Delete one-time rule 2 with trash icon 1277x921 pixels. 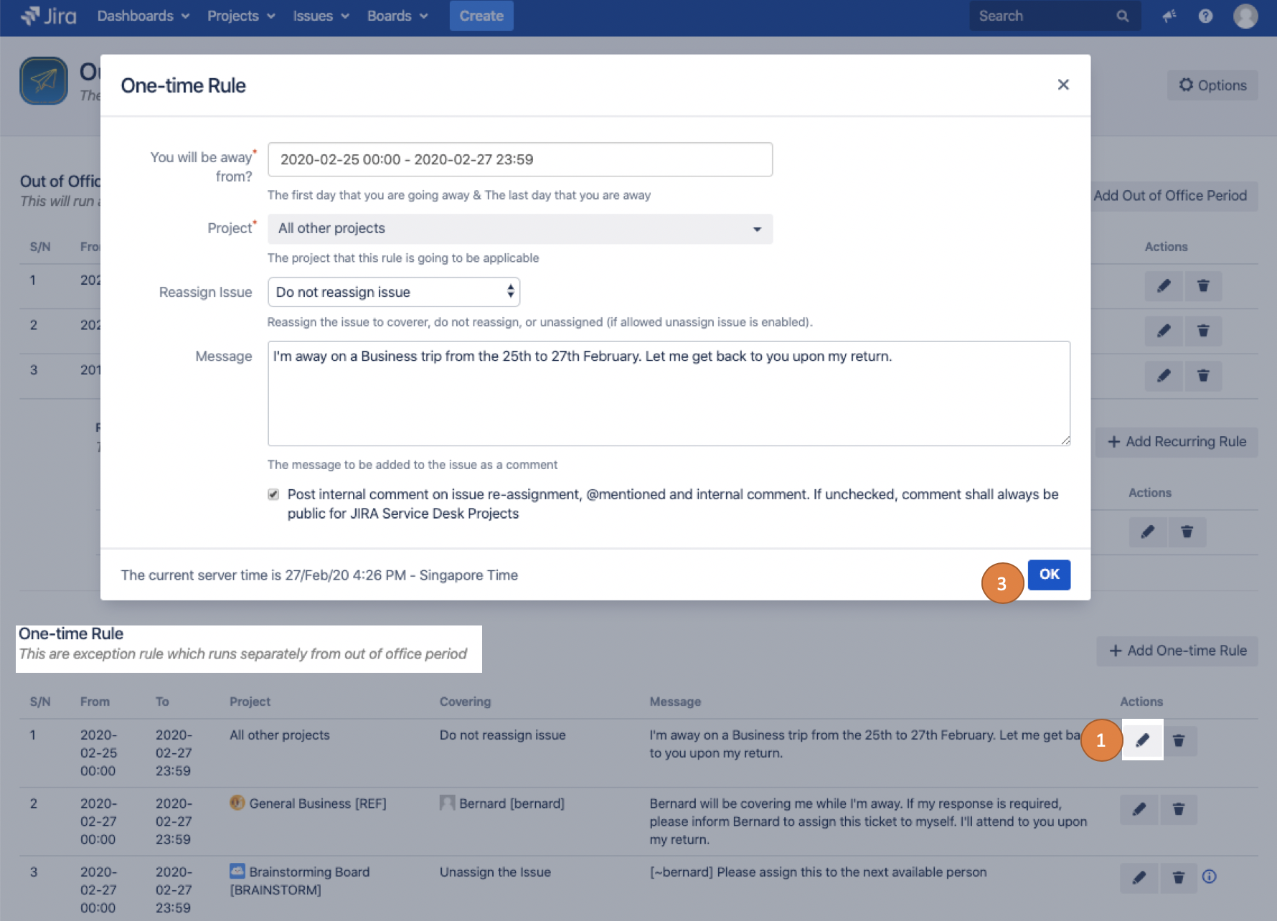click(x=1178, y=809)
